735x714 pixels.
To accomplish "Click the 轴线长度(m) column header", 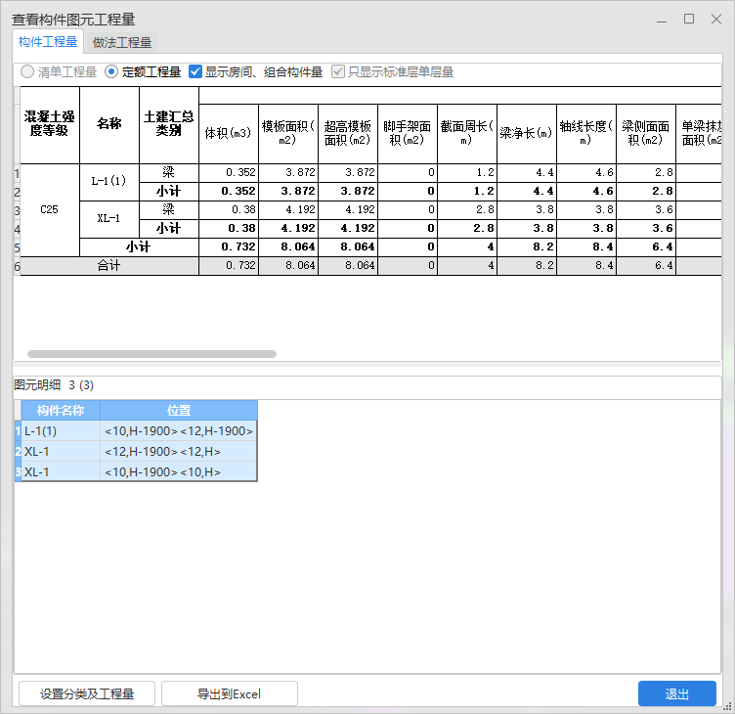I will [585, 134].
